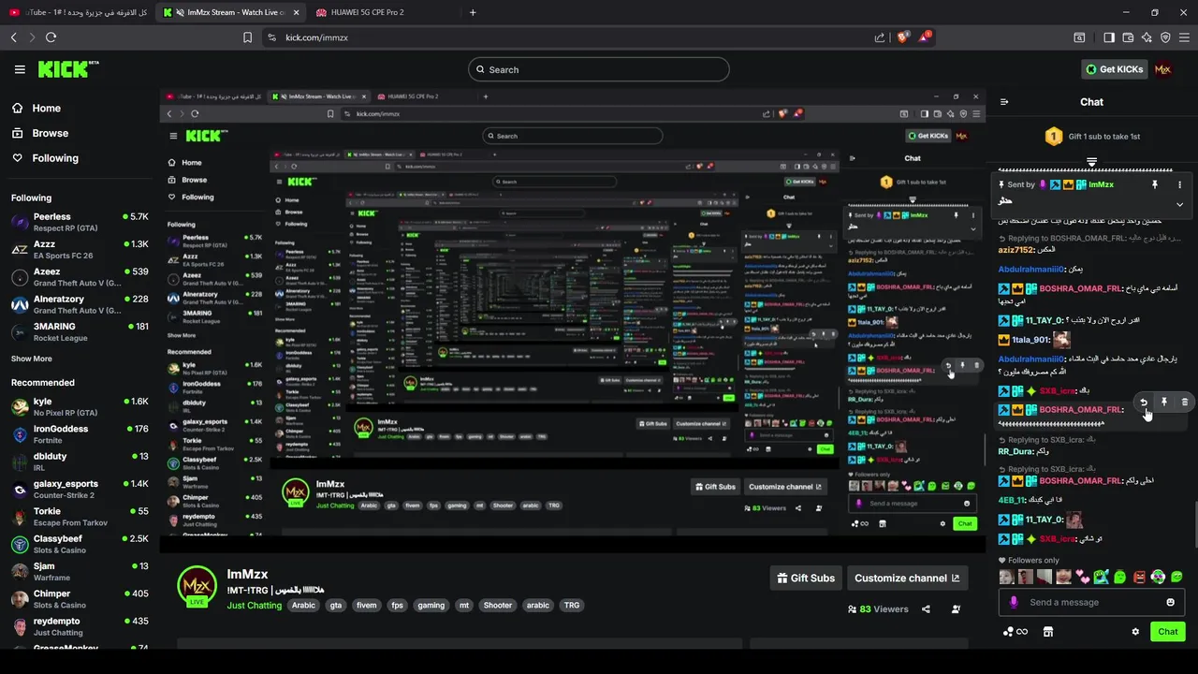Click the user icon right of share icon
The height and width of the screenshot is (674, 1198).
coord(956,609)
